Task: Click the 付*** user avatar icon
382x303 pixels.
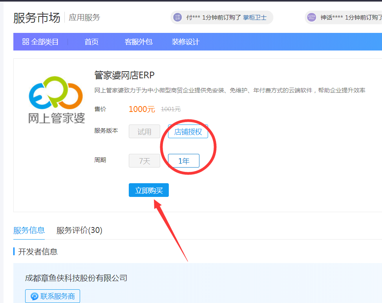Action: point(177,17)
